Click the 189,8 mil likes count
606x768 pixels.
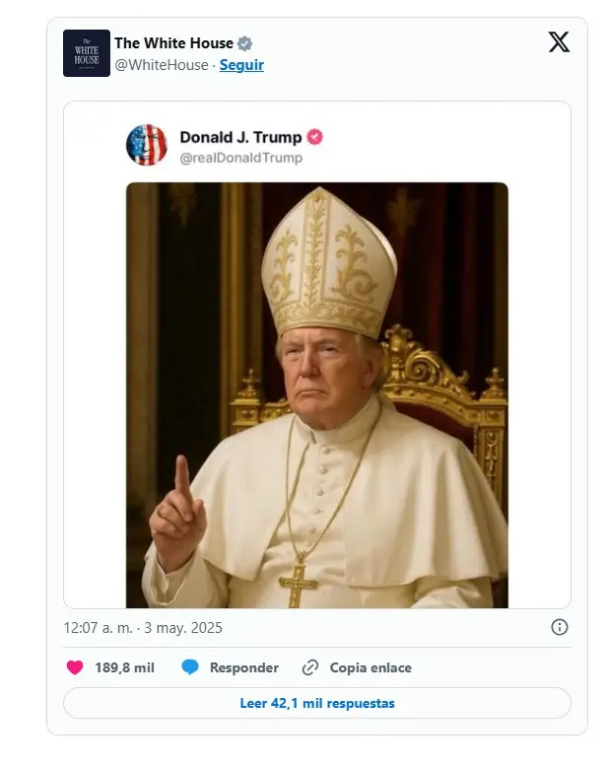pyautogui.click(x=125, y=667)
